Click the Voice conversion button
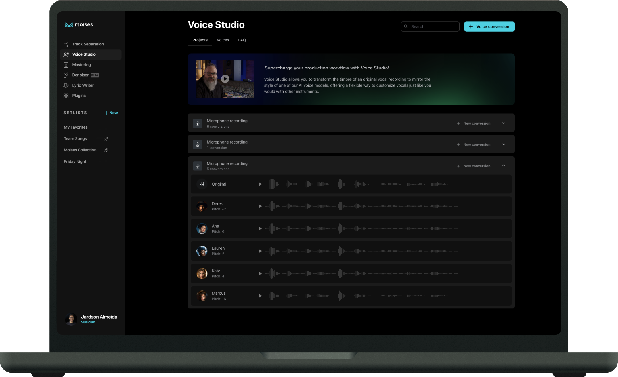618x377 pixels. click(489, 27)
